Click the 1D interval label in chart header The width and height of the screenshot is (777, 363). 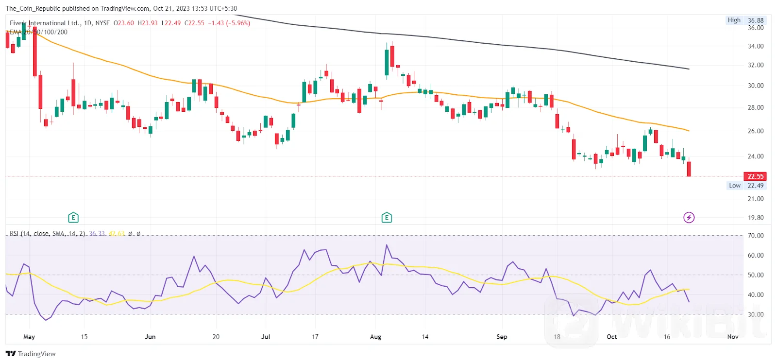88,23
